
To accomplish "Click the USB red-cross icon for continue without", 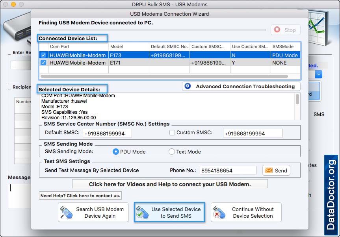I will [219, 213].
